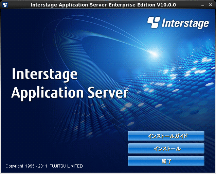This screenshot has height=174, width=216.
Task: Open the インストールガイド install guide
Action: (166, 136)
